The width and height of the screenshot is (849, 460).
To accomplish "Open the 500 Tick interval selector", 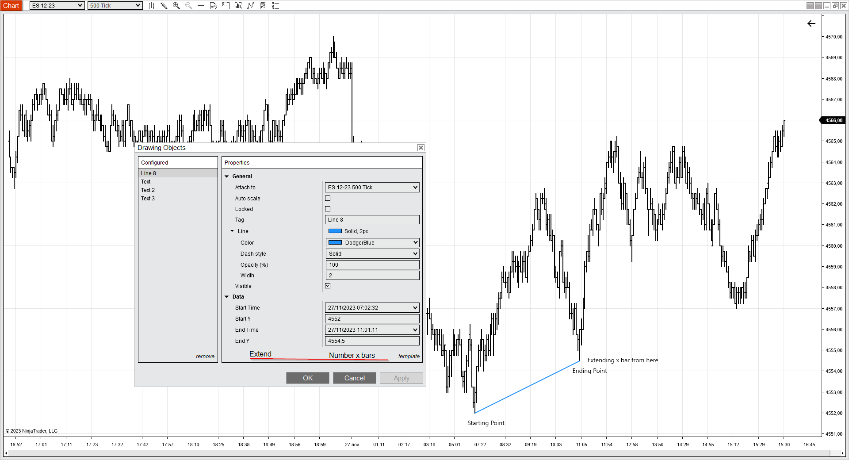I will (x=115, y=6).
